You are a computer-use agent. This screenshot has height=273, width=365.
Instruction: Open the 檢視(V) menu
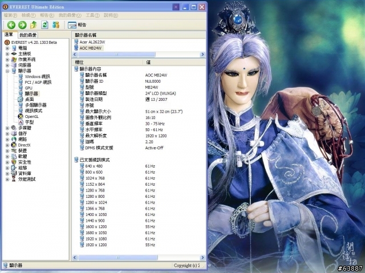[x=29, y=15]
